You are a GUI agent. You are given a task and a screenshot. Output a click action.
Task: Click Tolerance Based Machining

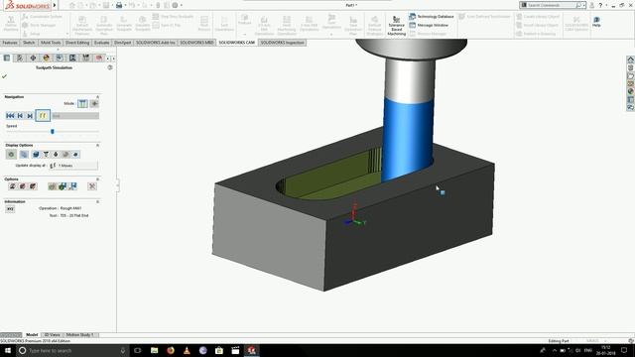pos(397,26)
